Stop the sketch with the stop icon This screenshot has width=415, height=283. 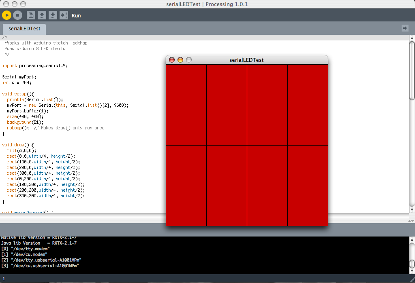point(17,15)
